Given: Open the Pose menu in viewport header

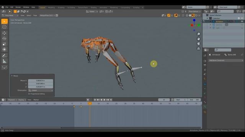Looking at the screenshot, I should [35, 15].
